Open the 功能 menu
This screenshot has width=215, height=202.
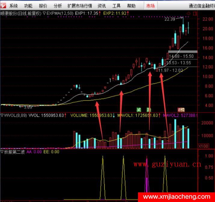point(28,6)
